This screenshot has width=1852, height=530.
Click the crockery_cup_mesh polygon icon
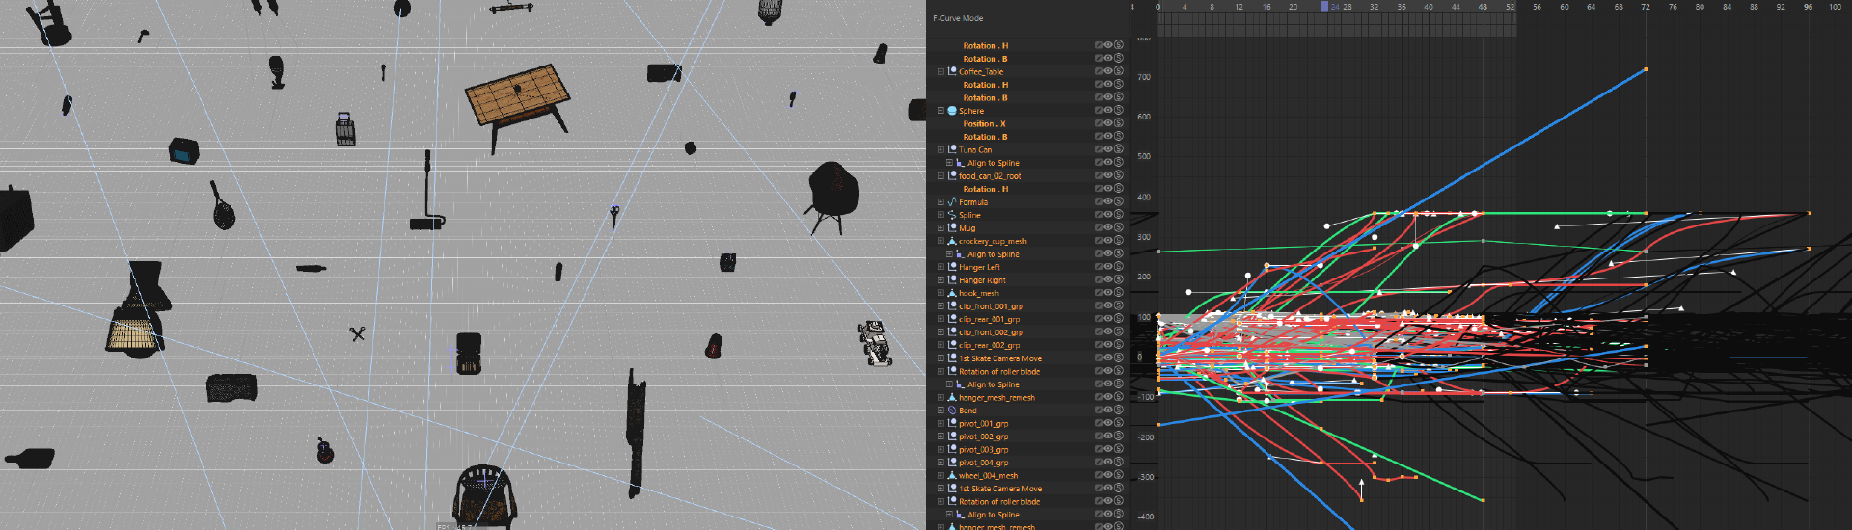point(952,241)
